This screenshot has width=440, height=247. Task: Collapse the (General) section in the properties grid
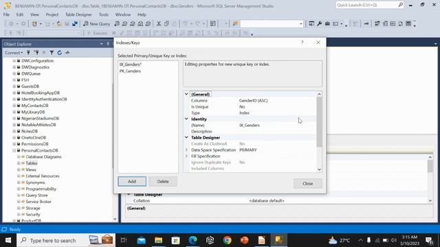coord(186,94)
